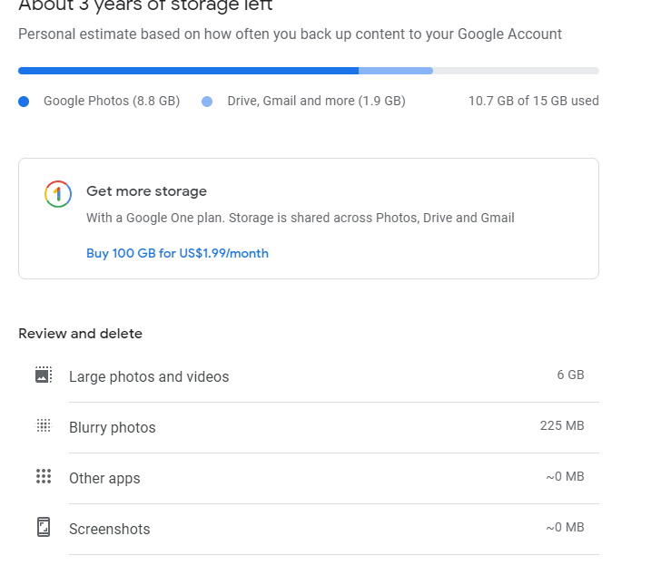Click the dark blue Google Photos legend dot
Image resolution: width=661 pixels, height=565 pixels.
coord(24,102)
